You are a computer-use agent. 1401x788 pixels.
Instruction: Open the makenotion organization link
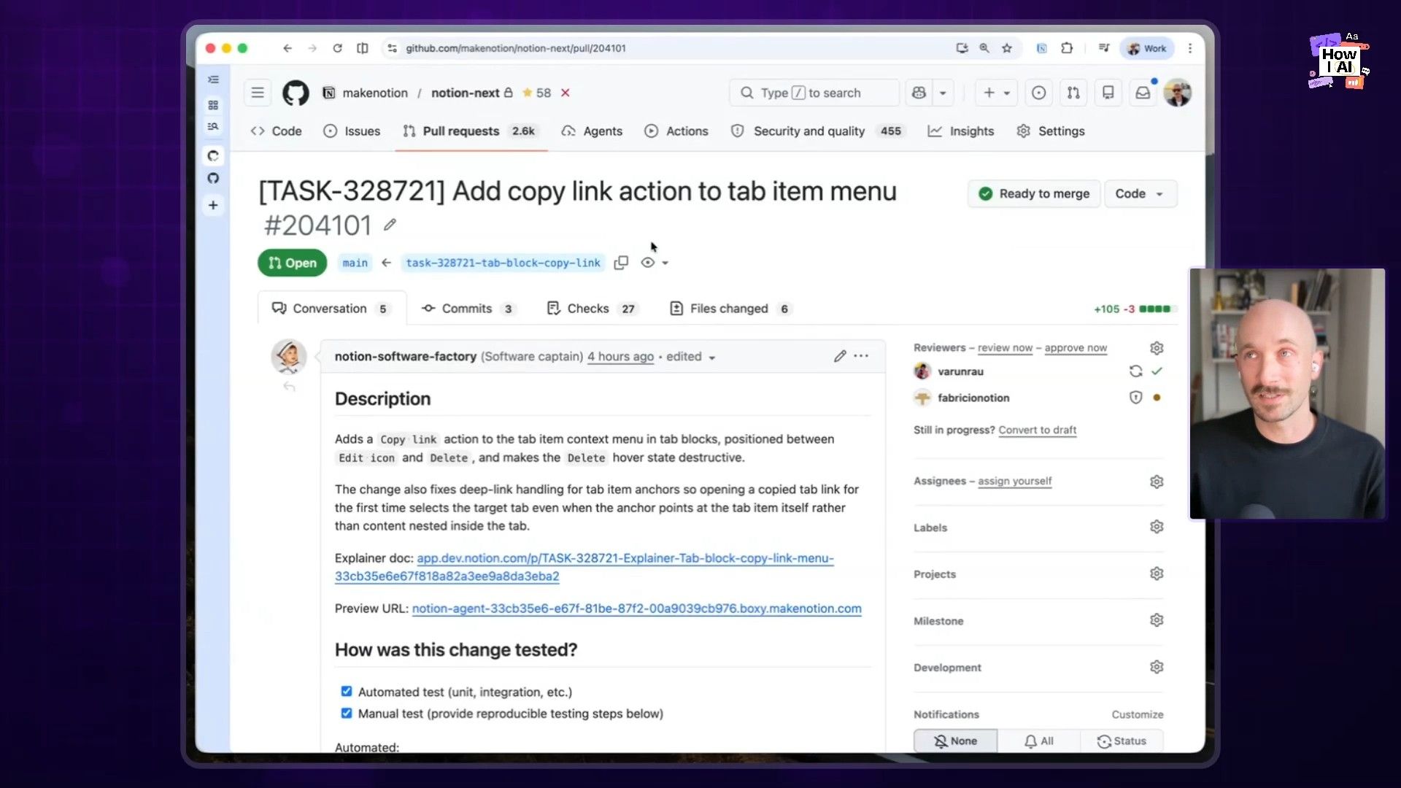click(x=375, y=93)
